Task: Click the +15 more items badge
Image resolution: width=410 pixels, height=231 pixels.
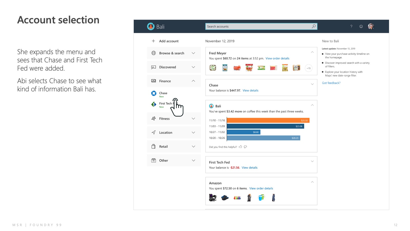Action: (309, 68)
